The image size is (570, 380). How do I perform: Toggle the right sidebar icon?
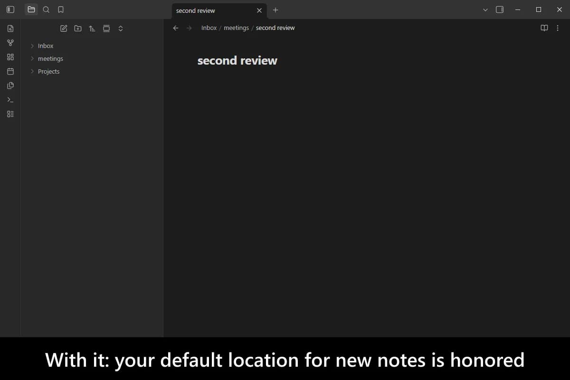tap(500, 9)
